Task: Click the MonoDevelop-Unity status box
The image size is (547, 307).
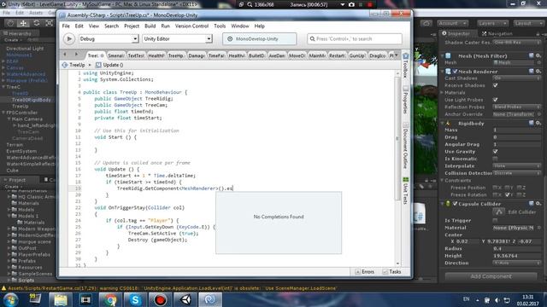Action: 260,39
